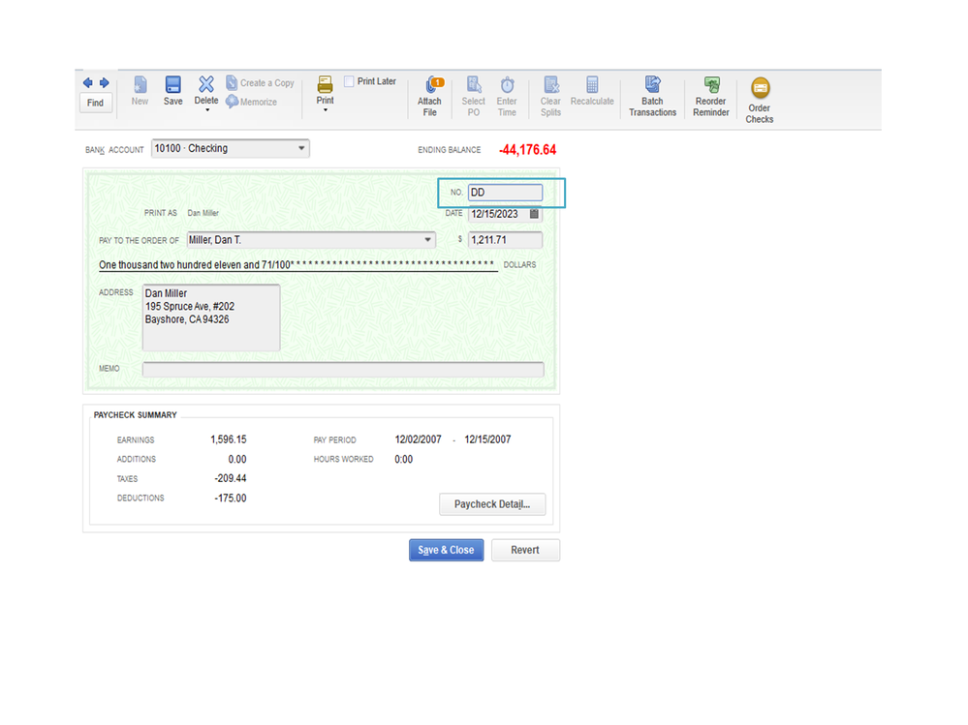Open Enter Time tool
The width and height of the screenshot is (968, 725).
pyautogui.click(x=507, y=97)
